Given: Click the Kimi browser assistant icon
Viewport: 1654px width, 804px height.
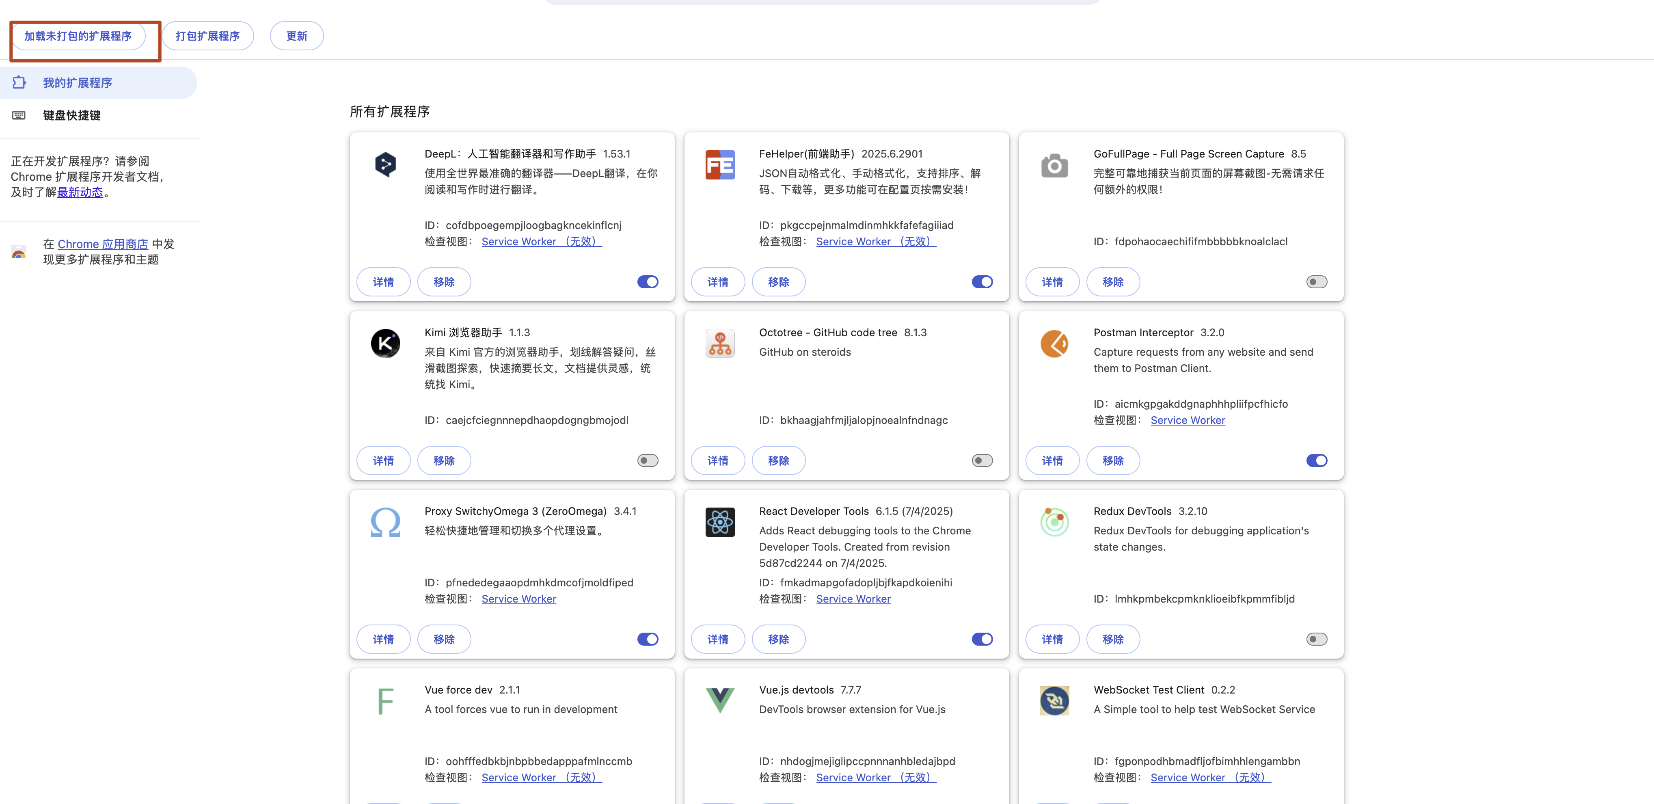Looking at the screenshot, I should pos(385,344).
